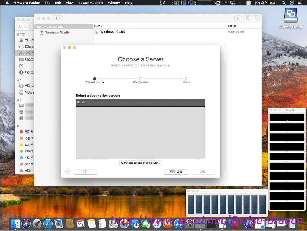
Task: Click the blue 파란색 tag
Action: tap(26, 158)
